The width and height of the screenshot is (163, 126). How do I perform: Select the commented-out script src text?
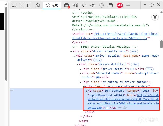click(x=110, y=21)
